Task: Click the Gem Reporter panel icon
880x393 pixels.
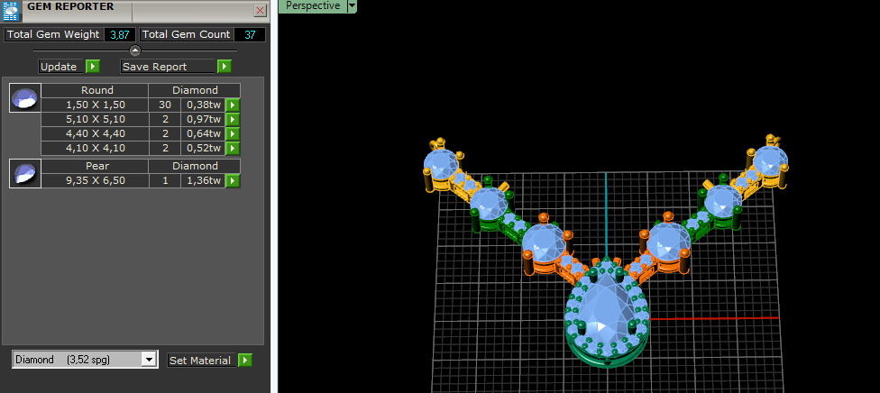Action: (x=11, y=11)
